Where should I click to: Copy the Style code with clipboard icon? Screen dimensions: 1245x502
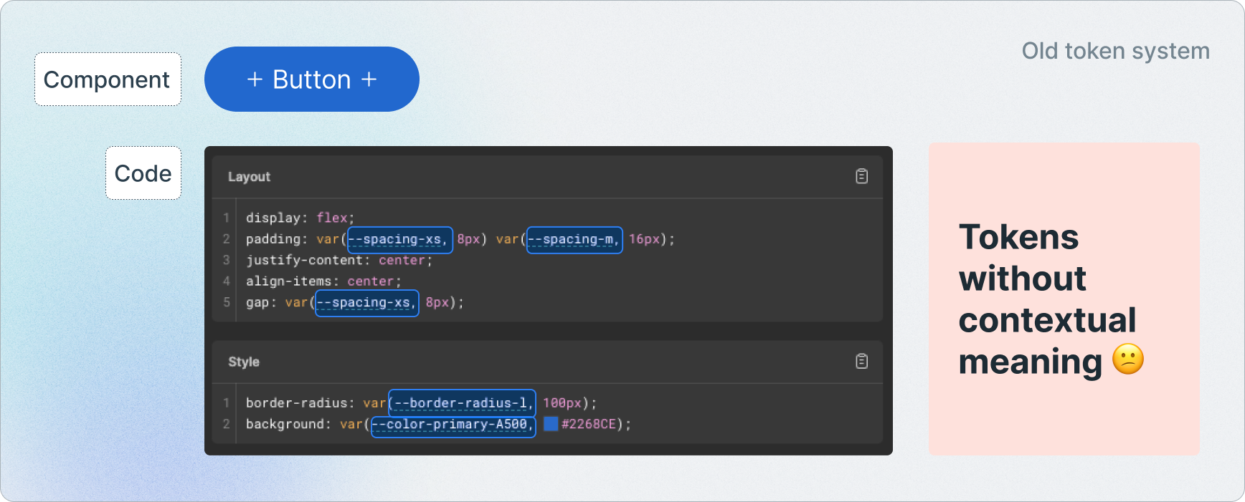(x=861, y=362)
